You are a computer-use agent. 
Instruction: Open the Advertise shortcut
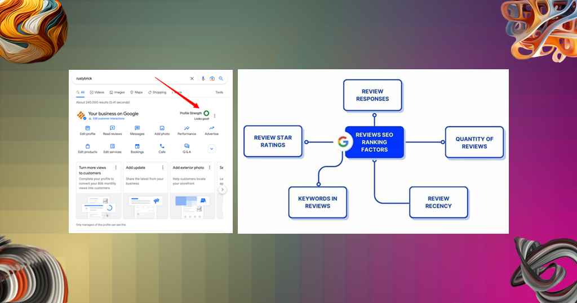212,131
